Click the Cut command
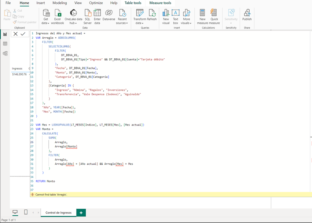 (18, 11)
